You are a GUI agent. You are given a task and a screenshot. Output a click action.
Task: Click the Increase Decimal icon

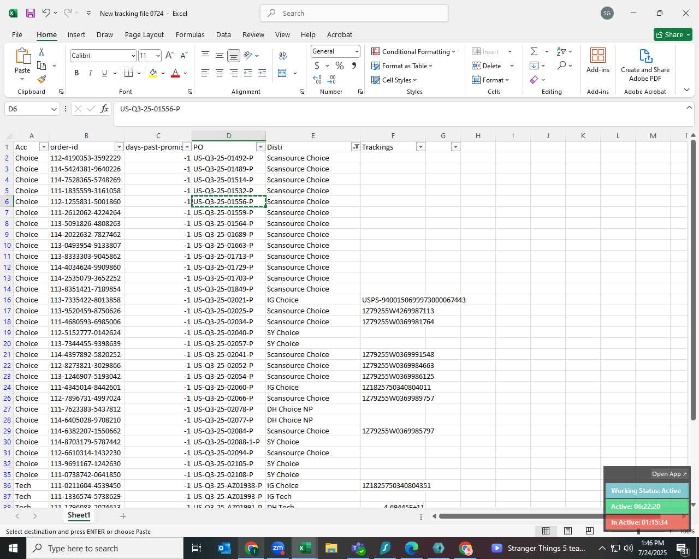(317, 80)
